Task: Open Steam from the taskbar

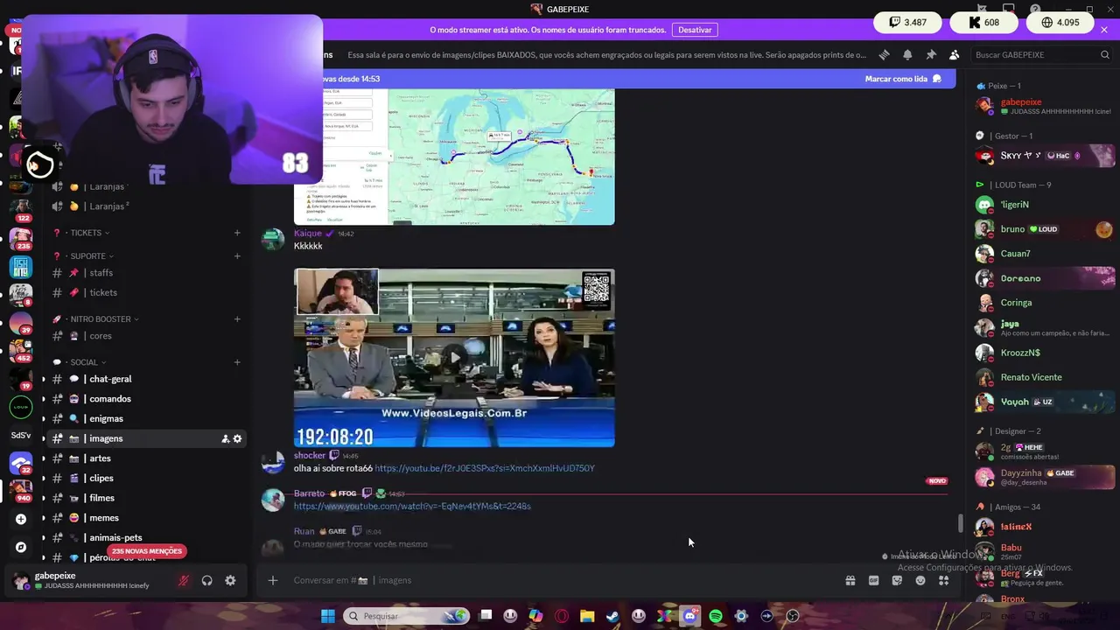Action: coord(612,616)
